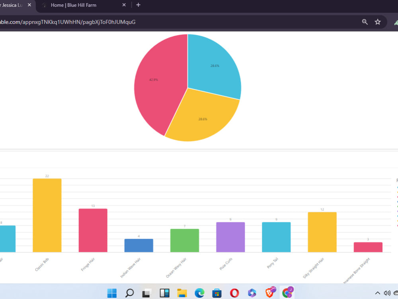Close the Blue Hill Farm tab

click(x=124, y=5)
